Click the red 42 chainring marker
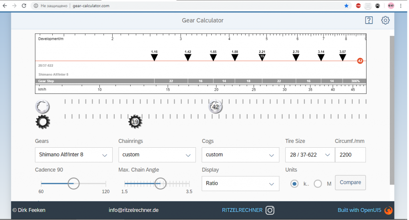 point(360,61)
